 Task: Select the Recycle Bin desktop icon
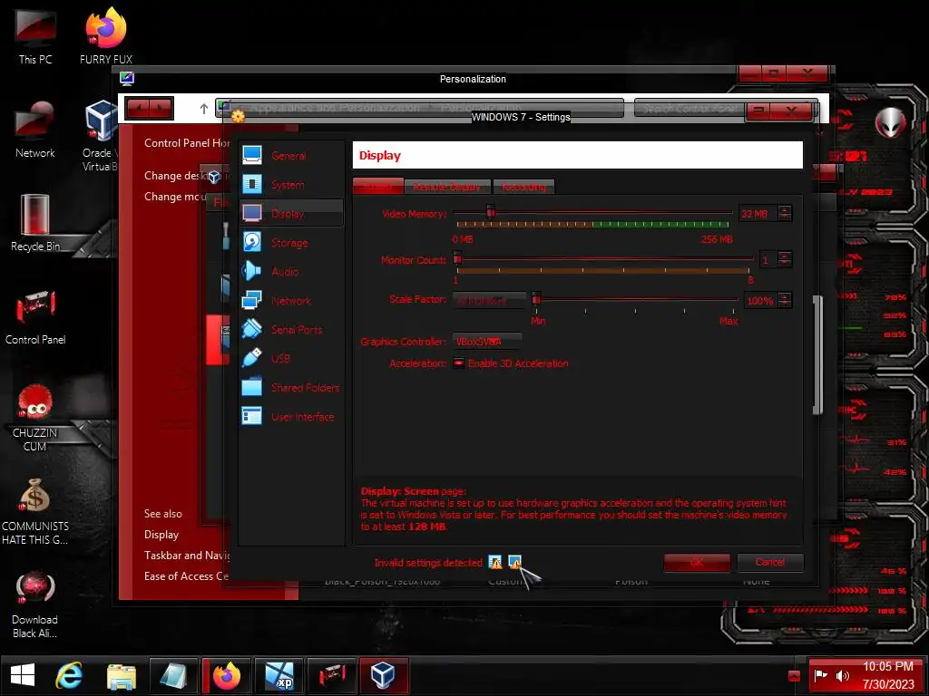[35, 223]
